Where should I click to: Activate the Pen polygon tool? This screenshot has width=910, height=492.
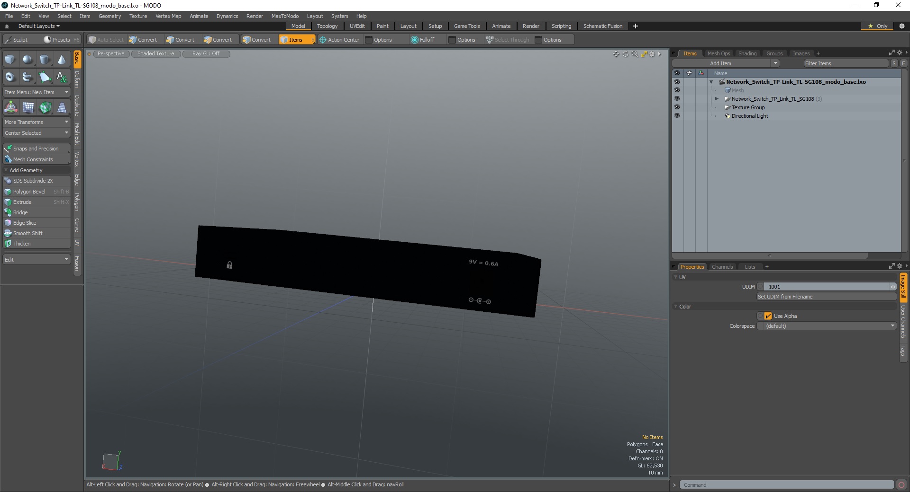45,77
